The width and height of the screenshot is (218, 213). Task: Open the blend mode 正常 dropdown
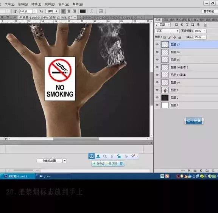167,31
